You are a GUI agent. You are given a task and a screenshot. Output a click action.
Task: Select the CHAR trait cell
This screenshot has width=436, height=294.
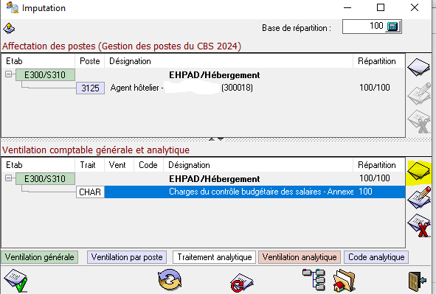[90, 192]
